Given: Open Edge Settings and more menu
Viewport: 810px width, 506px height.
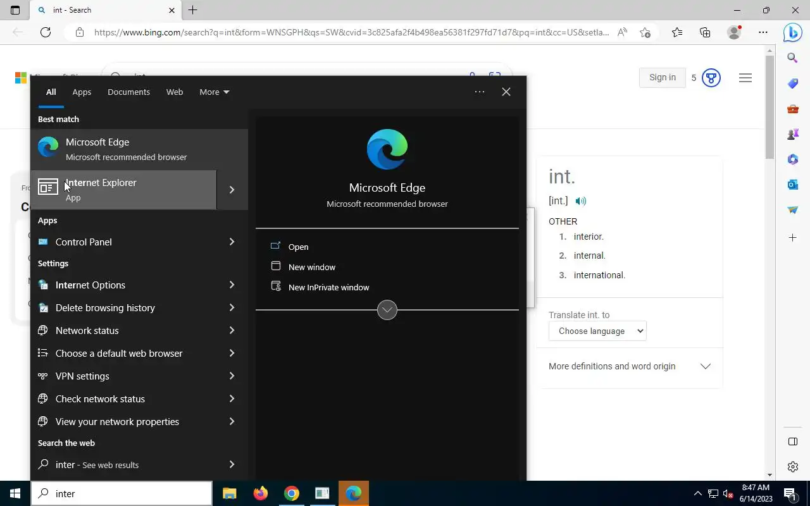Looking at the screenshot, I should 763,32.
